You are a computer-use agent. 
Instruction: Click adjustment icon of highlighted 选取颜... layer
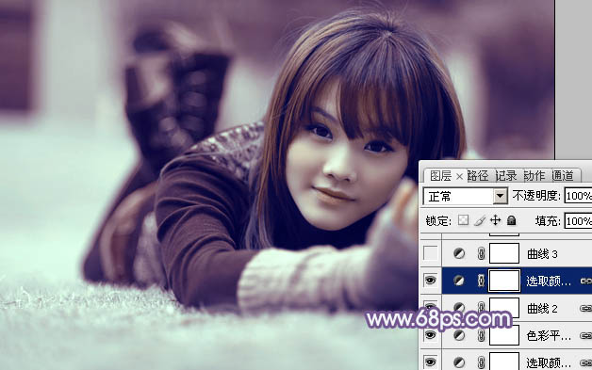point(459,281)
